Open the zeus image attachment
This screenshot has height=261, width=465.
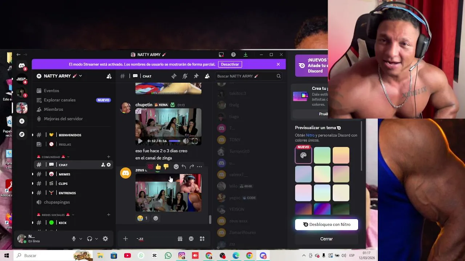coord(168,192)
